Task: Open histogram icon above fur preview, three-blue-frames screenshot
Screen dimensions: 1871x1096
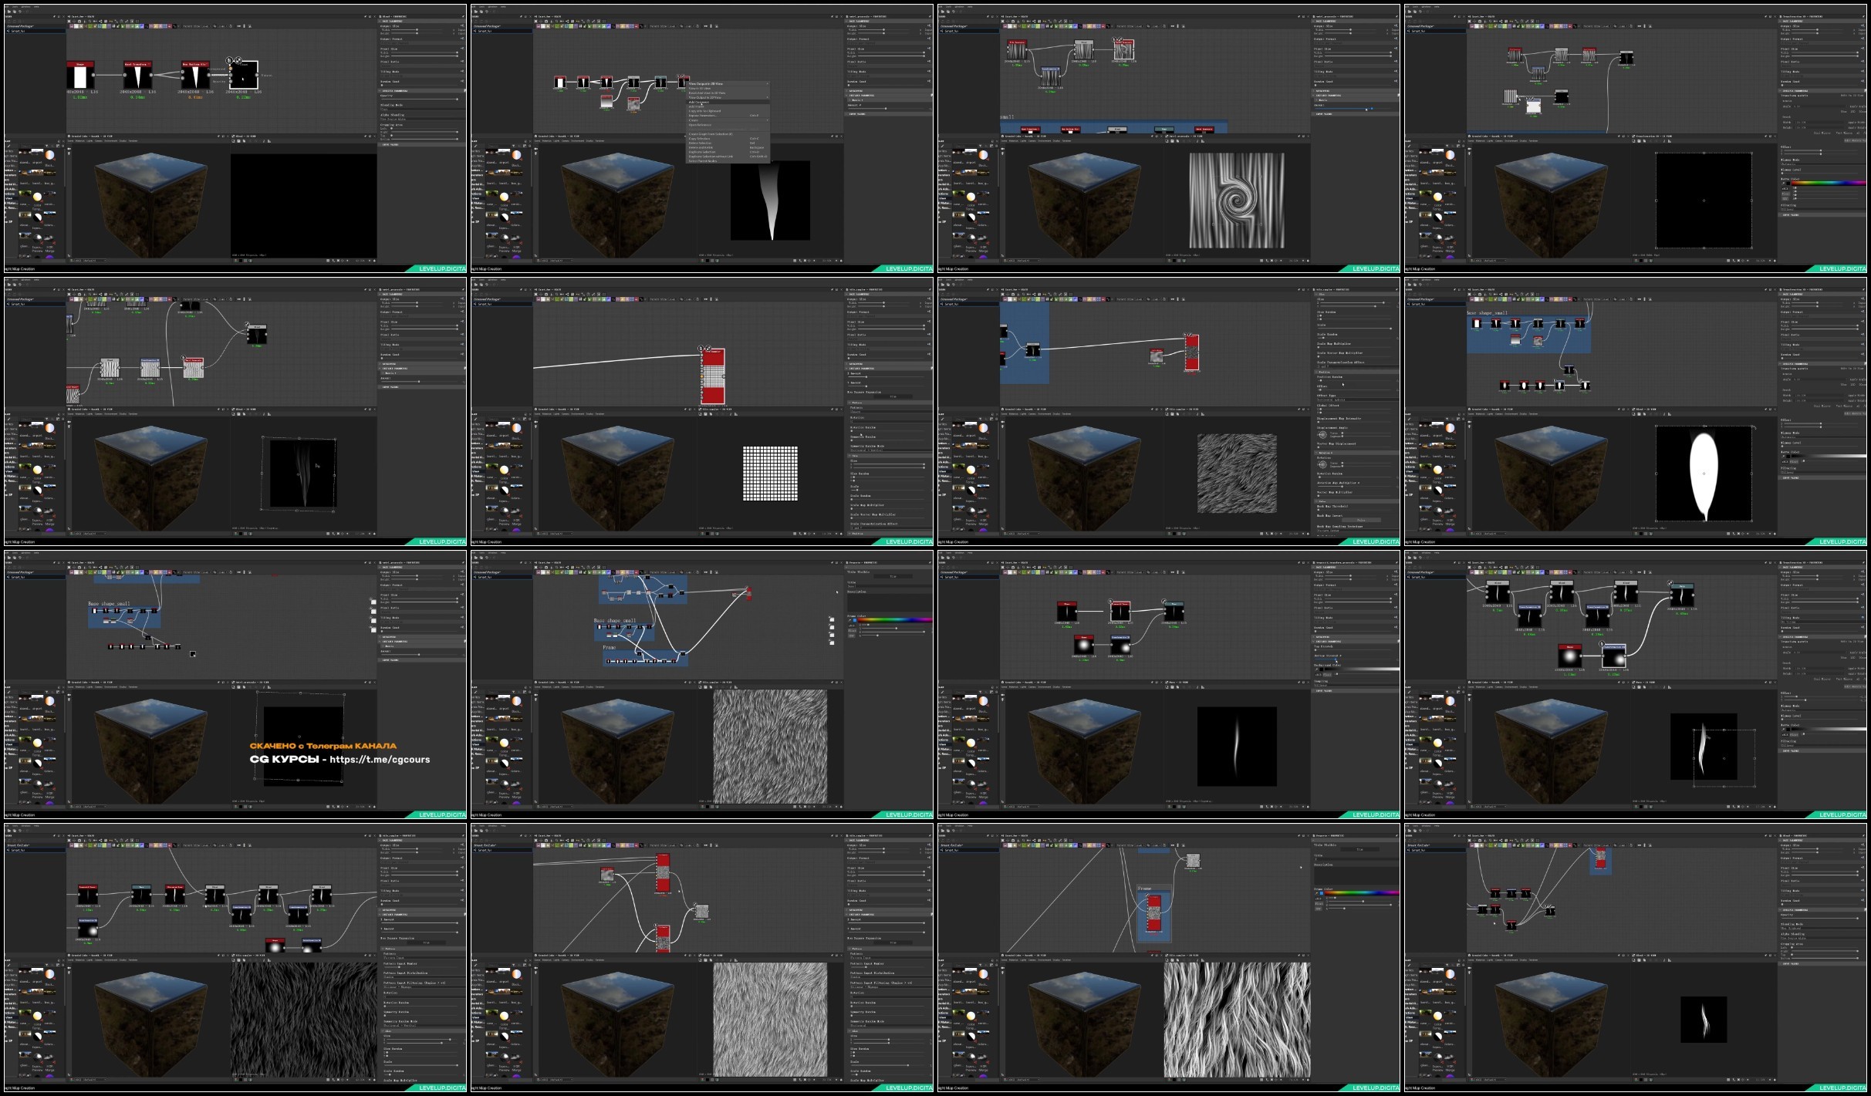Action: [736, 687]
